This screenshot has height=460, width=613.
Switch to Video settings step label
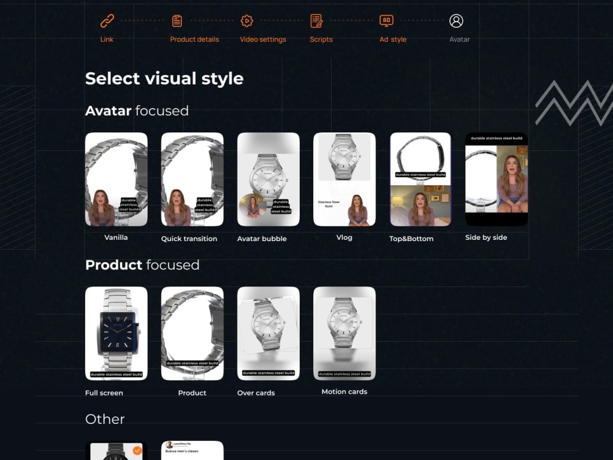pos(263,39)
